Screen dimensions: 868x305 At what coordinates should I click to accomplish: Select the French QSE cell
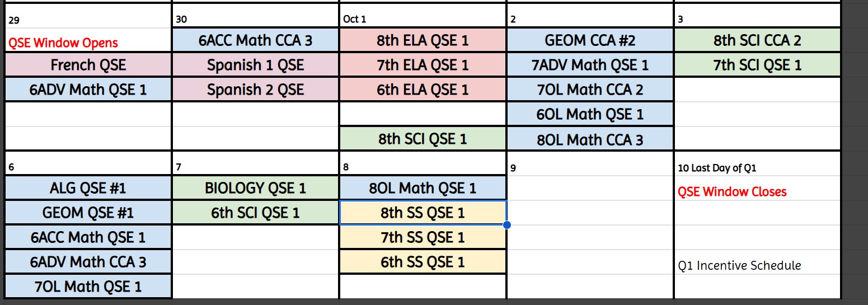click(88, 65)
